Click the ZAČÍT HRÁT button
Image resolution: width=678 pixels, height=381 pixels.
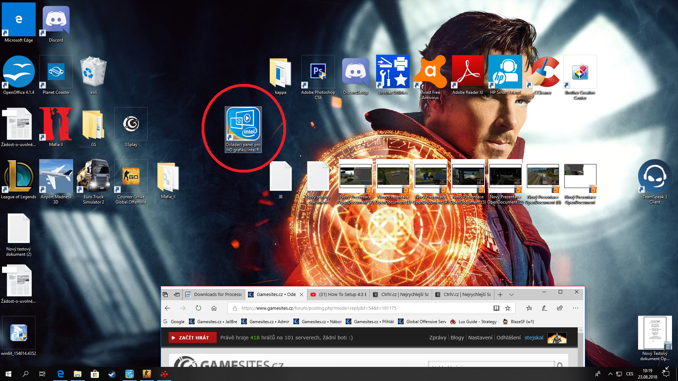[x=192, y=338]
